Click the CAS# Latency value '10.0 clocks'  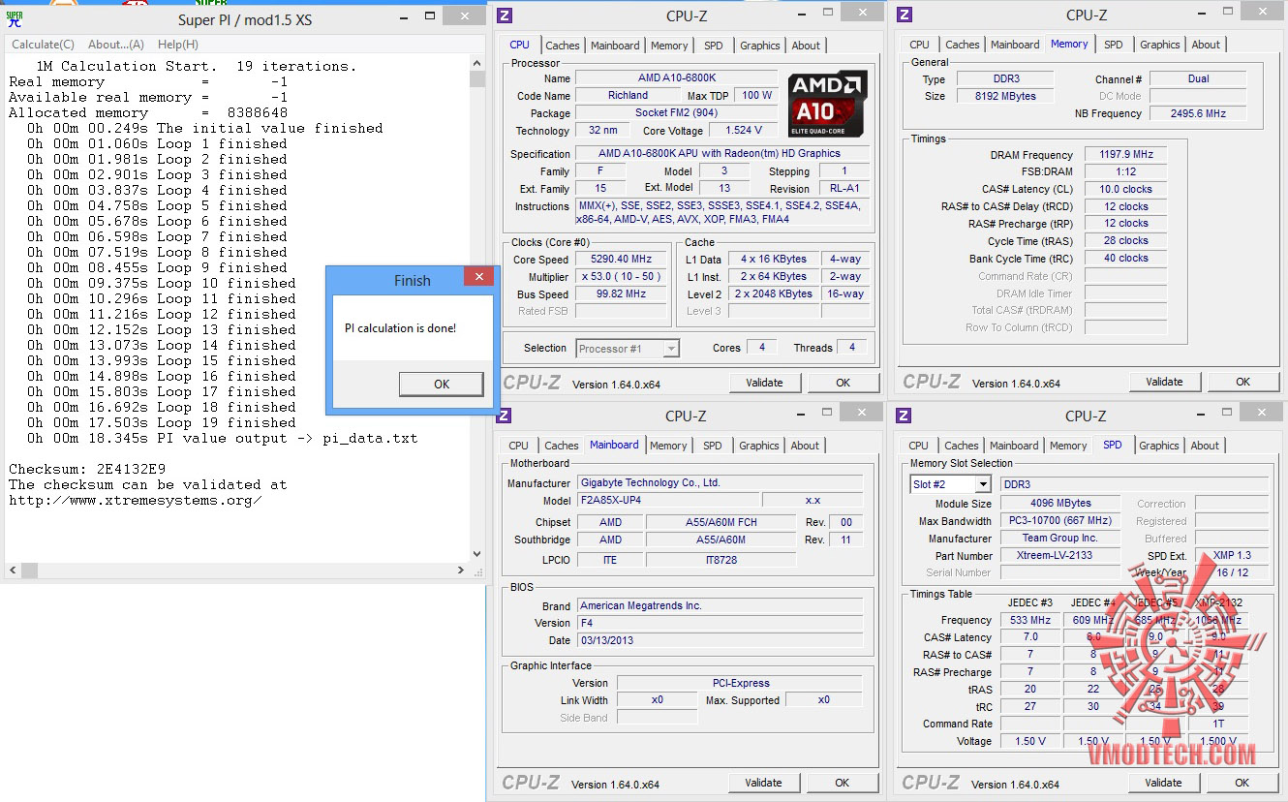click(1126, 190)
